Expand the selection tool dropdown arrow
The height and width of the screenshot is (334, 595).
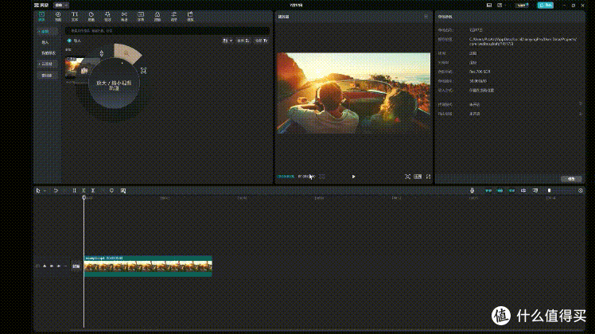click(45, 191)
